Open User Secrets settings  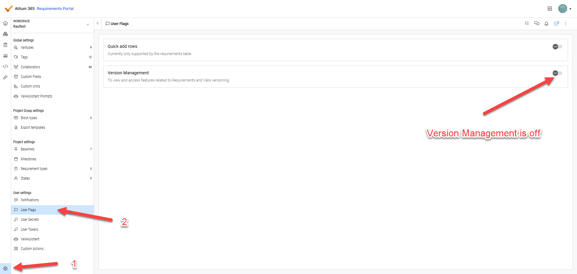(x=52, y=220)
